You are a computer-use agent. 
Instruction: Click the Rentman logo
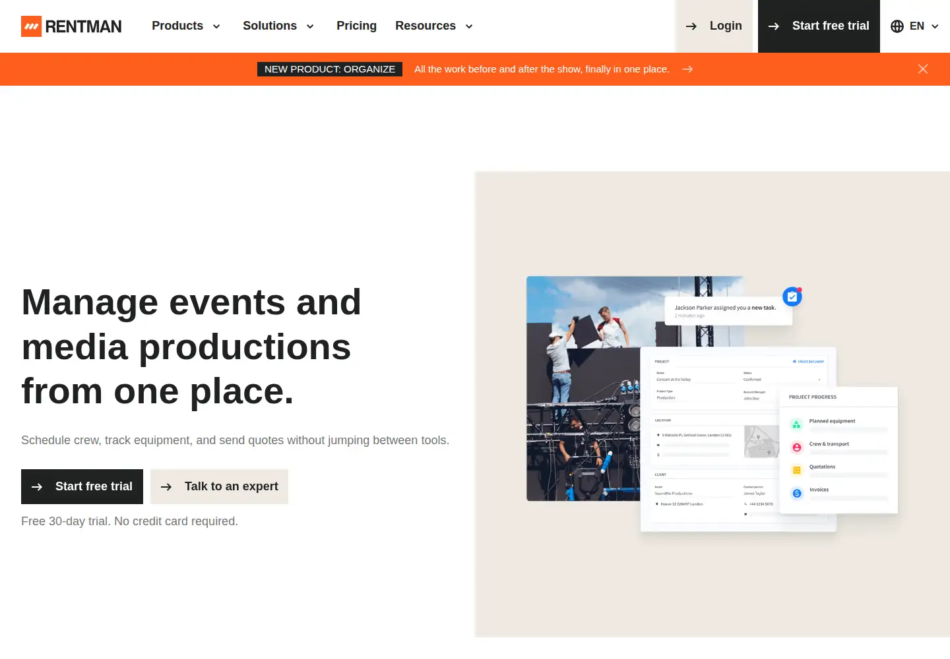click(x=71, y=26)
